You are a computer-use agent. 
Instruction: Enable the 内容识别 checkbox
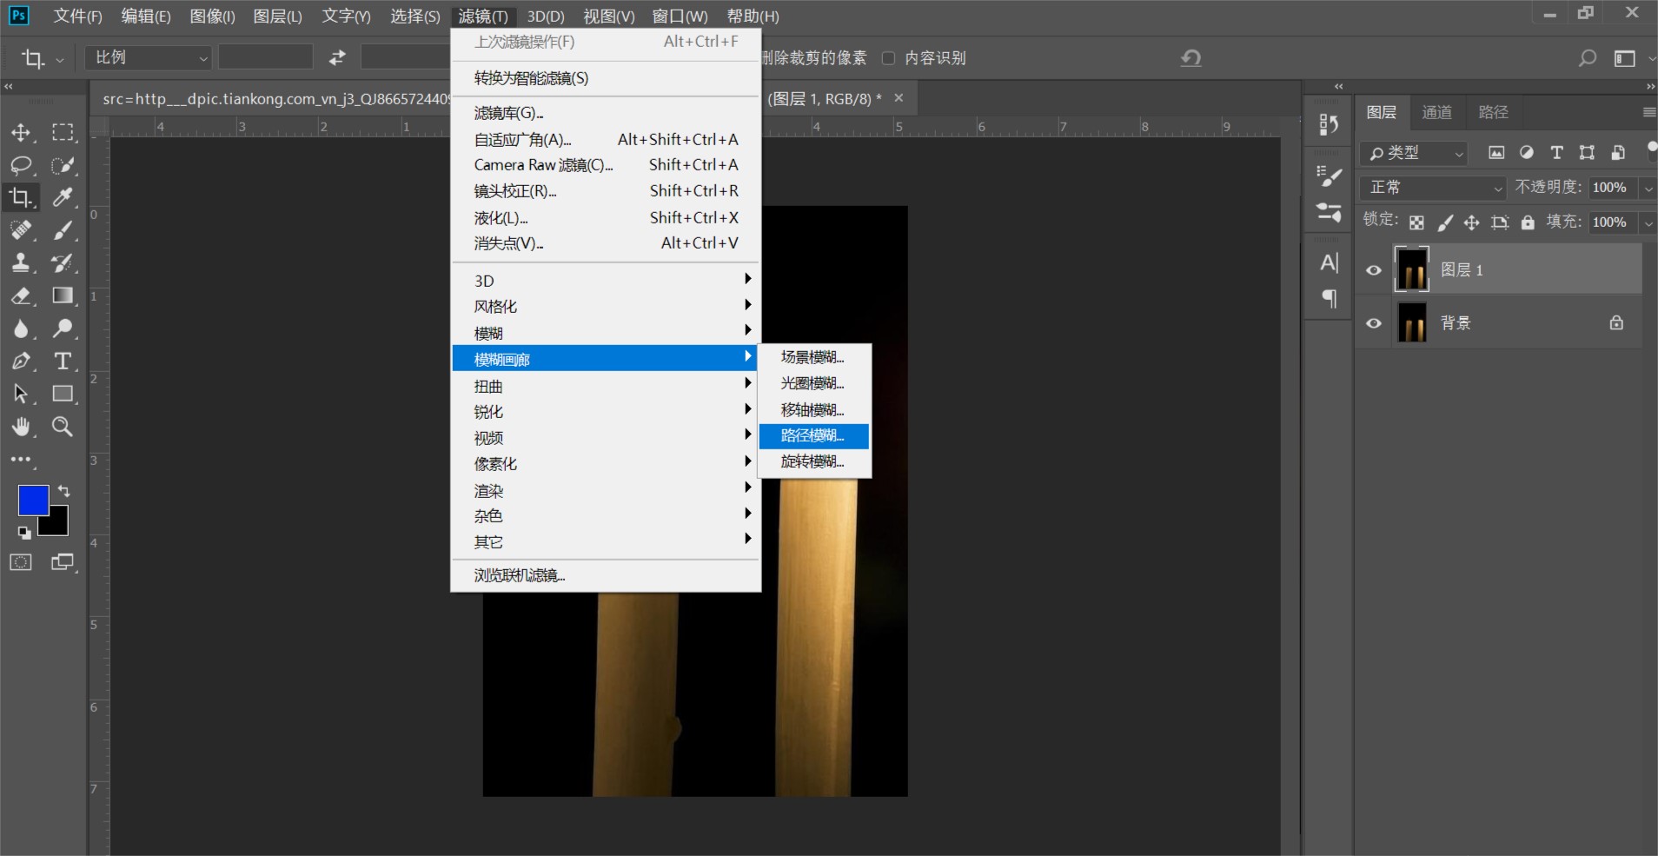[889, 57]
